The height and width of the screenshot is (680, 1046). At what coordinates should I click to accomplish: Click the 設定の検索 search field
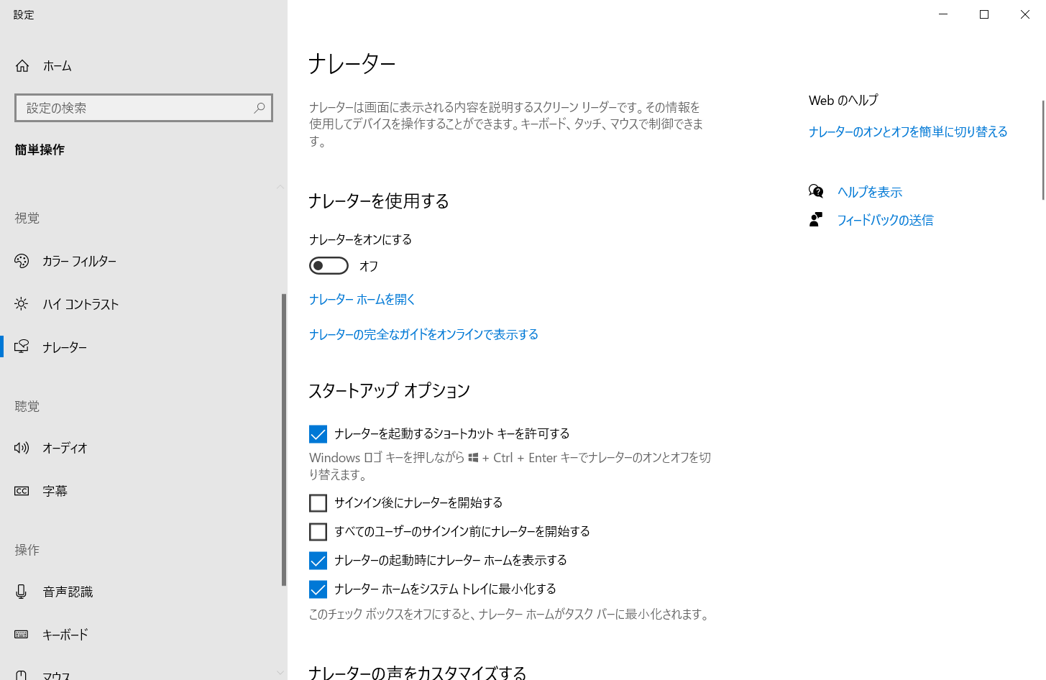[x=144, y=108]
